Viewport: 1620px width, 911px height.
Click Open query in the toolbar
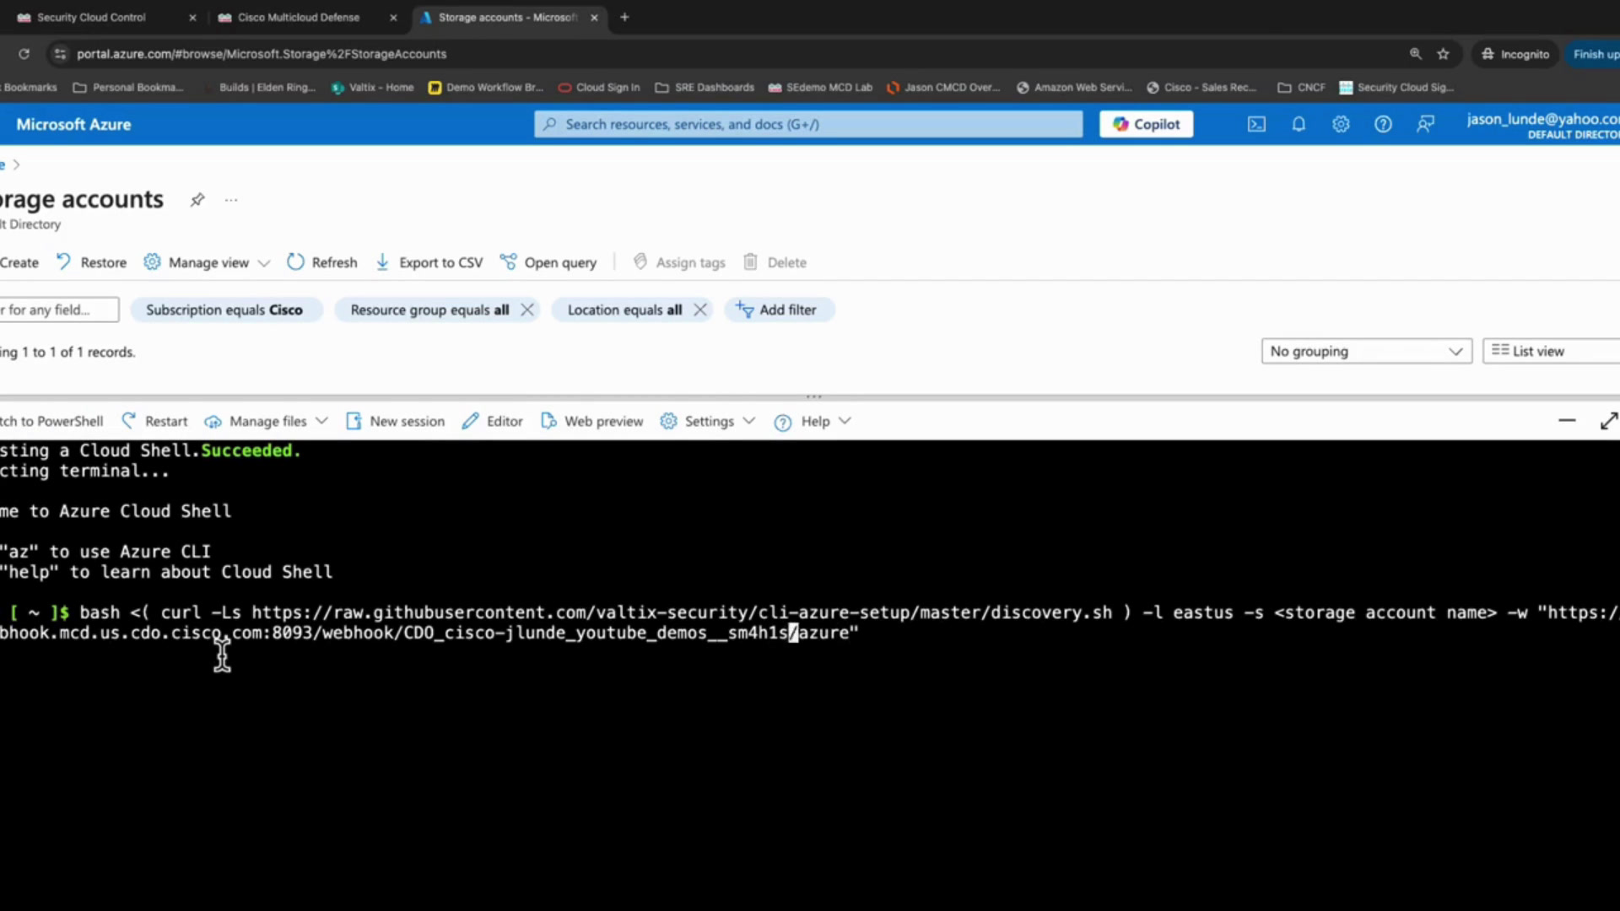pos(548,262)
